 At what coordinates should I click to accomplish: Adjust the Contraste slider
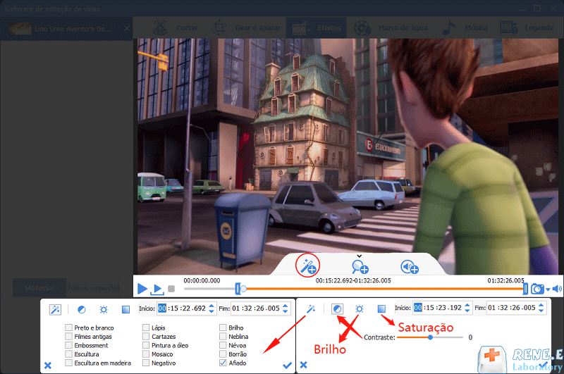(x=430, y=337)
